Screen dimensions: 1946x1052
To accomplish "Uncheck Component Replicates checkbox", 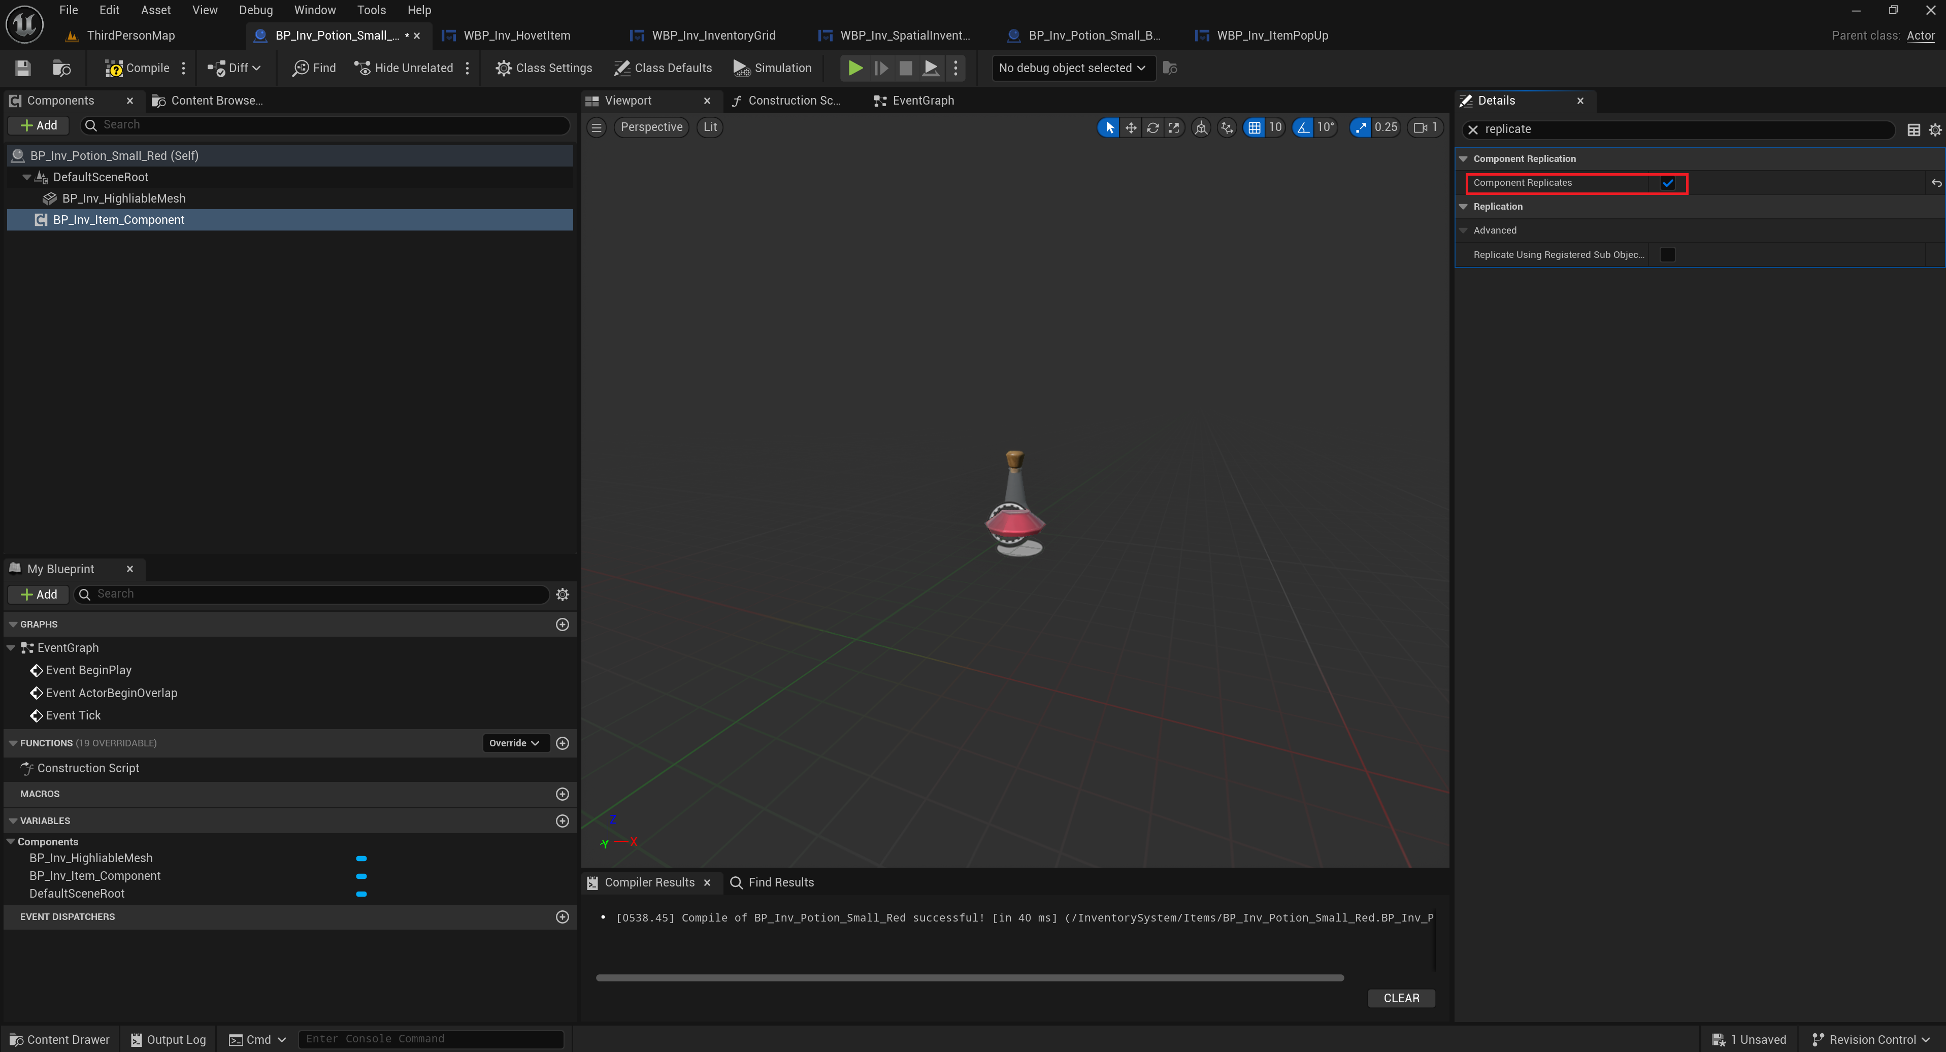I will coord(1667,183).
